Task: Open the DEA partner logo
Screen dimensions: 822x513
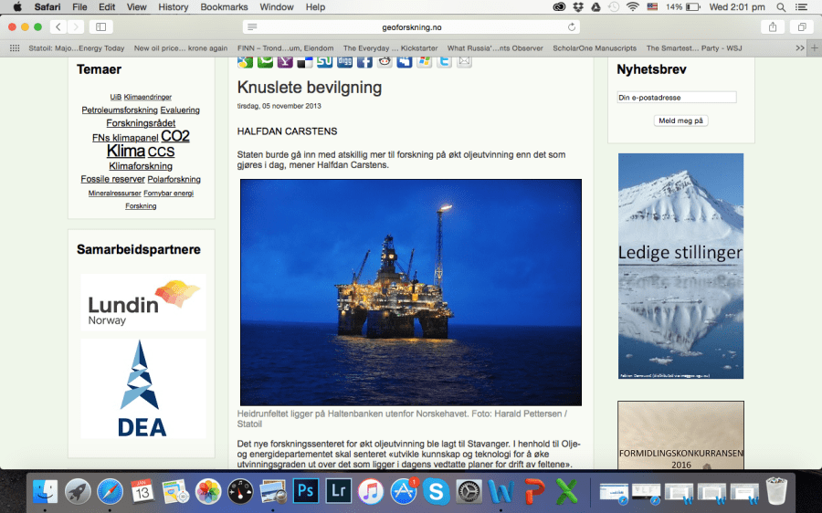Action: (x=143, y=388)
